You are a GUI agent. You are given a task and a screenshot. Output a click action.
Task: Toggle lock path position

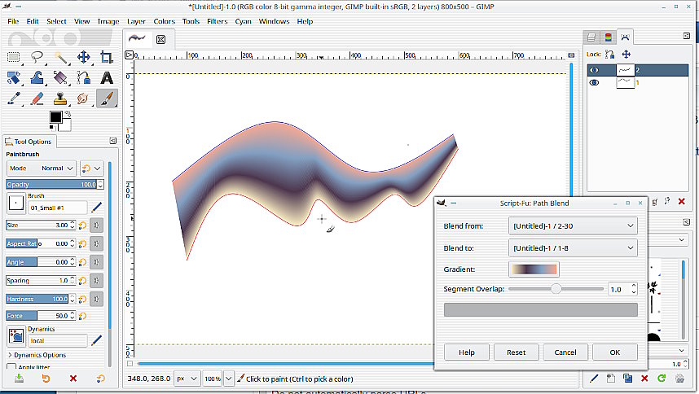[626, 55]
